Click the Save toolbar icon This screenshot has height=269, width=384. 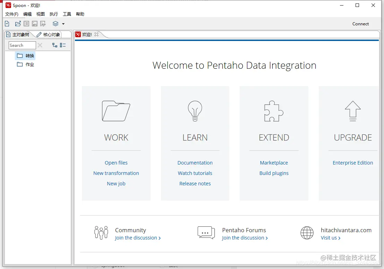click(x=35, y=24)
